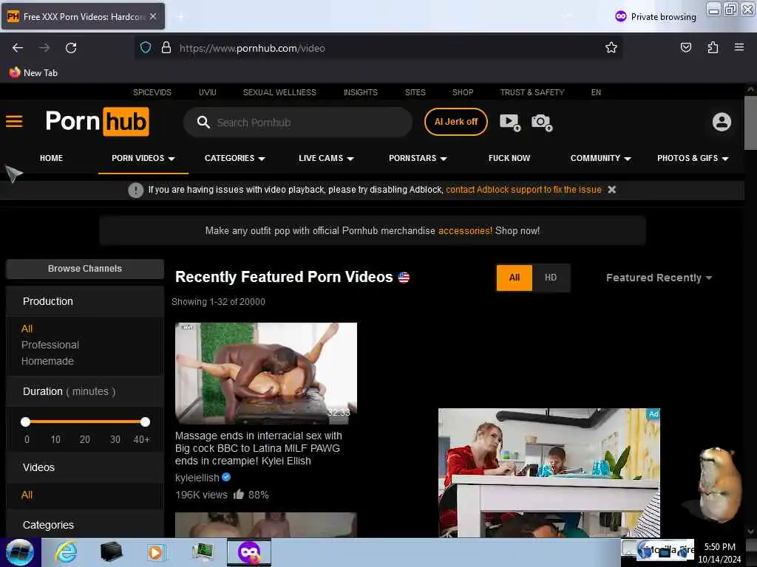The width and height of the screenshot is (757, 567).
Task: Expand the PHOTOS & GIFS dropdown
Action: (x=693, y=158)
